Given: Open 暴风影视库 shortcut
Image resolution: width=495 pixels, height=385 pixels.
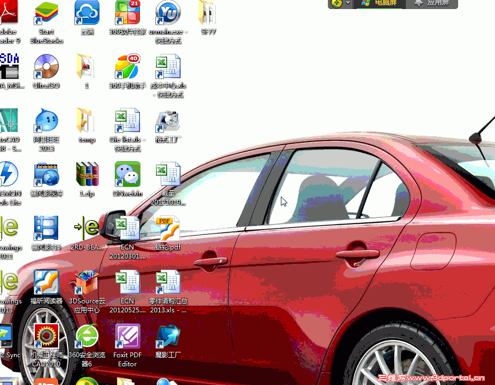Looking at the screenshot, I should click(46, 175).
